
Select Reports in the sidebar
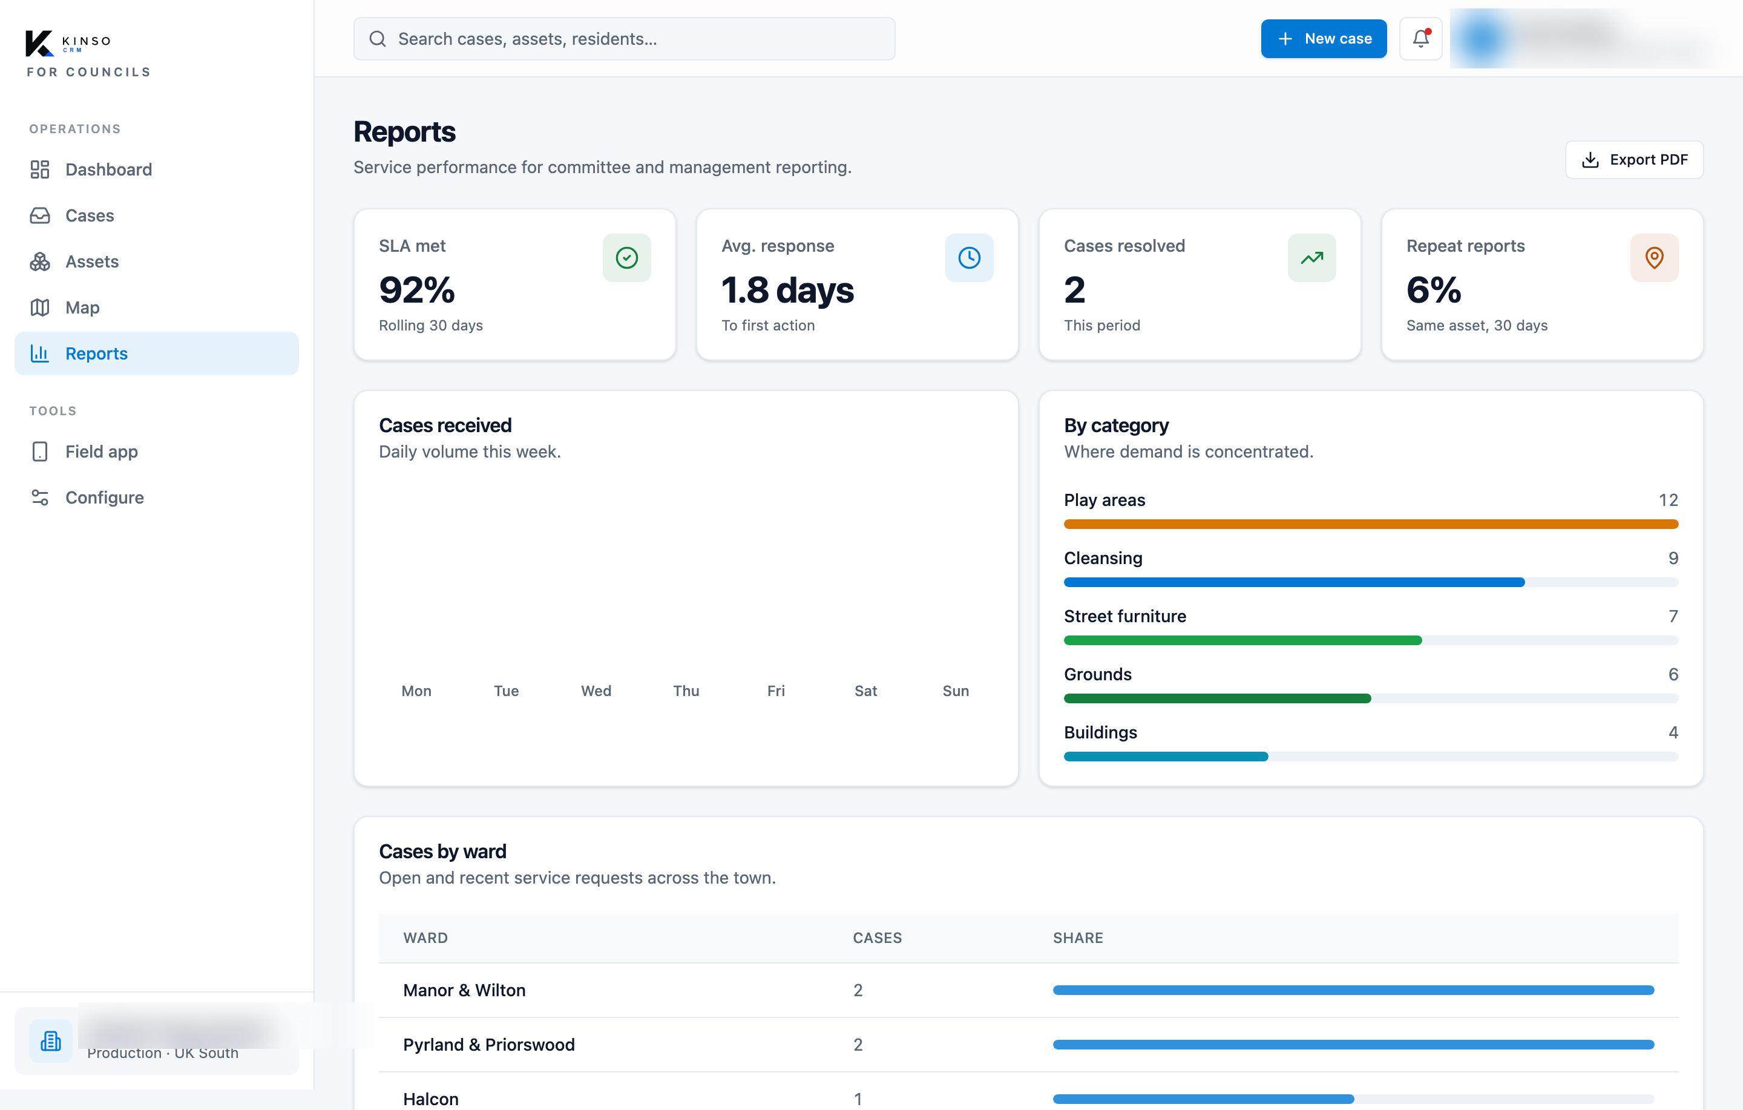[156, 353]
